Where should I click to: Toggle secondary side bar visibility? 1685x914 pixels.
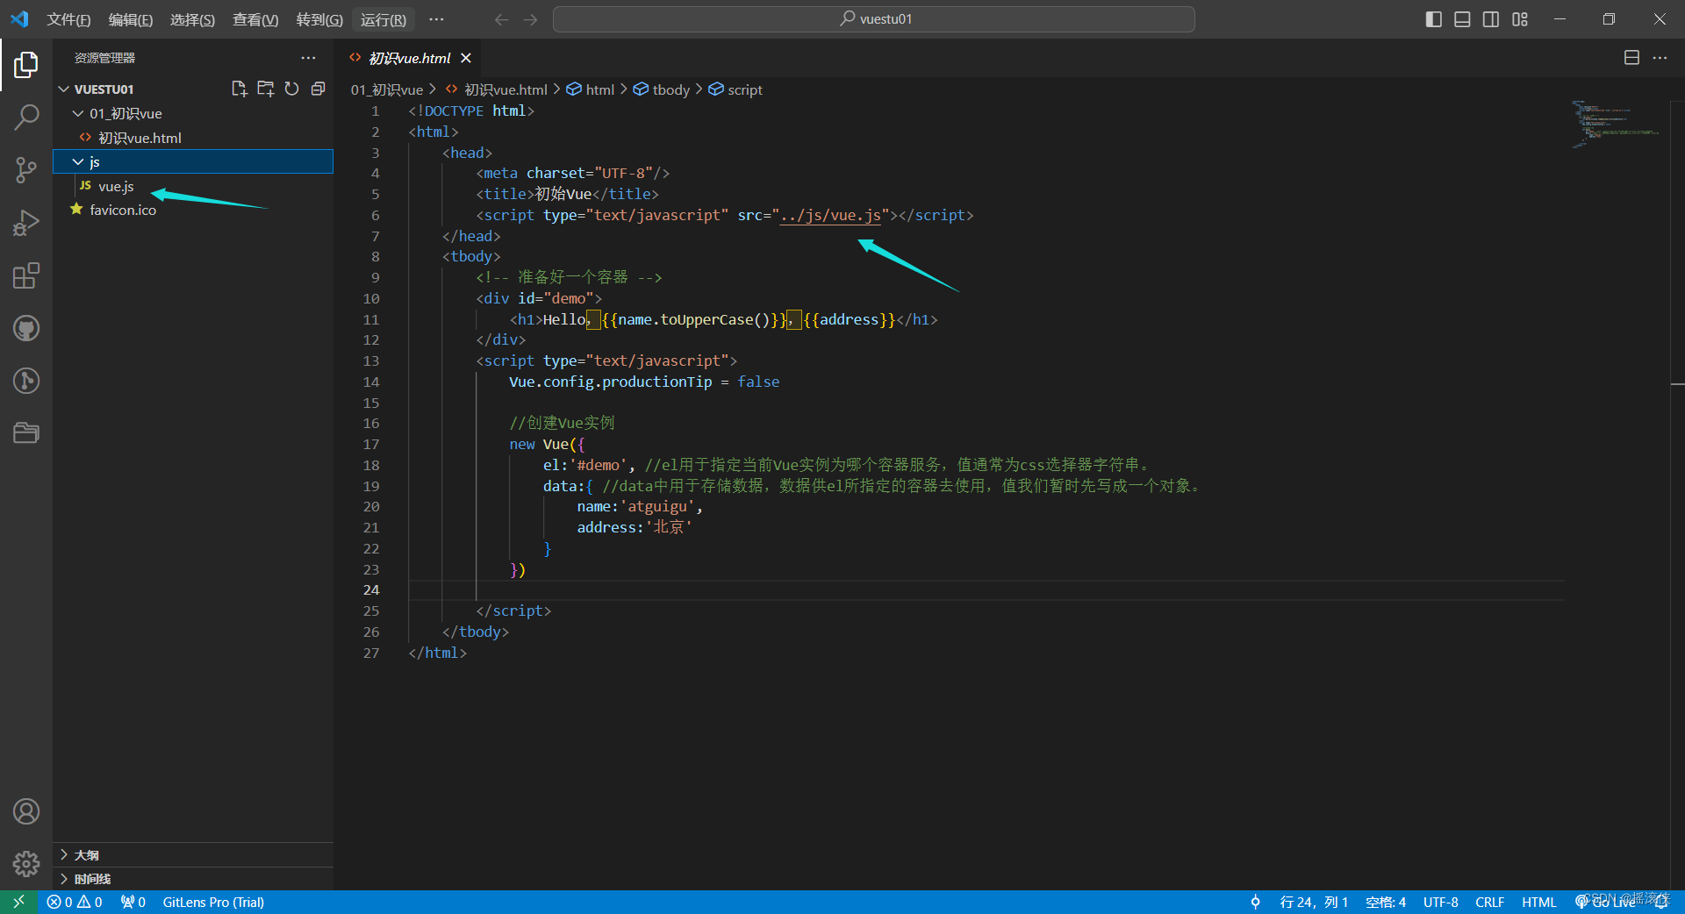[x=1491, y=19]
